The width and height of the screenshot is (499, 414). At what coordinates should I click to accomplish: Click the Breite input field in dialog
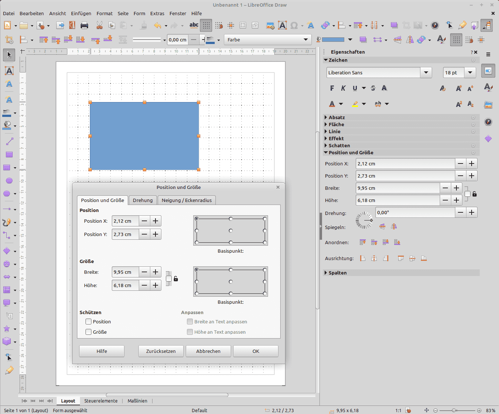(125, 272)
